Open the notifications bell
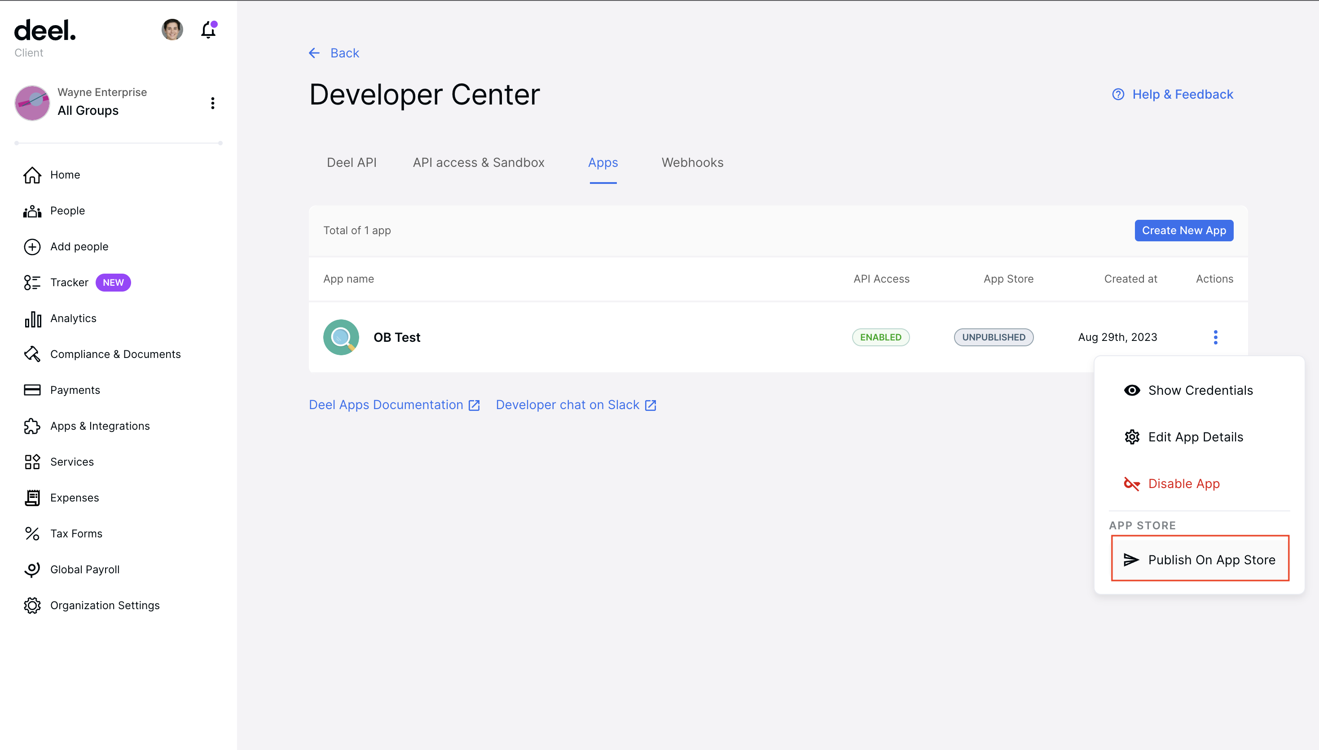Image resolution: width=1319 pixels, height=750 pixels. [x=208, y=30]
